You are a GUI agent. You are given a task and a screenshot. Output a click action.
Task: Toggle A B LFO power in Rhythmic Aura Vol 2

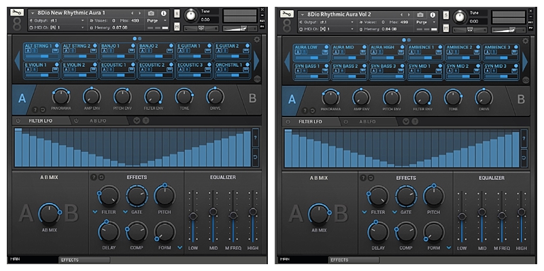[345, 122]
